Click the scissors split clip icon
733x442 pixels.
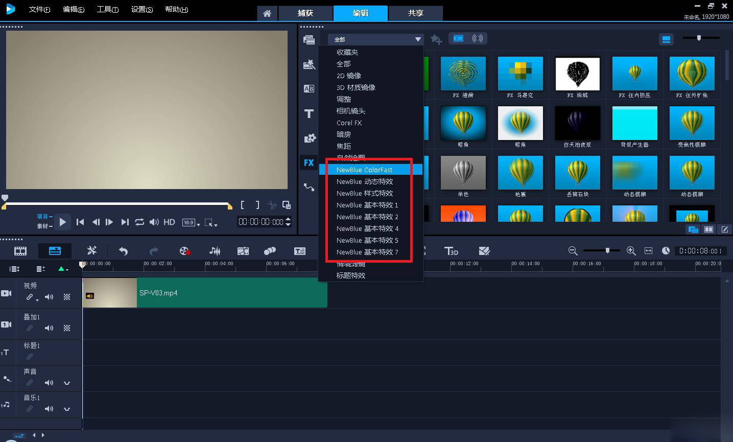(x=272, y=205)
